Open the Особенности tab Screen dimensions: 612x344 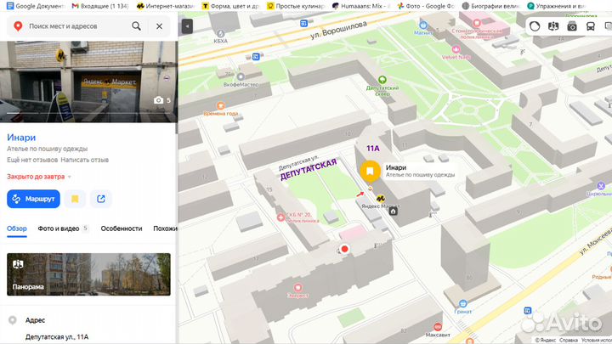click(x=121, y=228)
